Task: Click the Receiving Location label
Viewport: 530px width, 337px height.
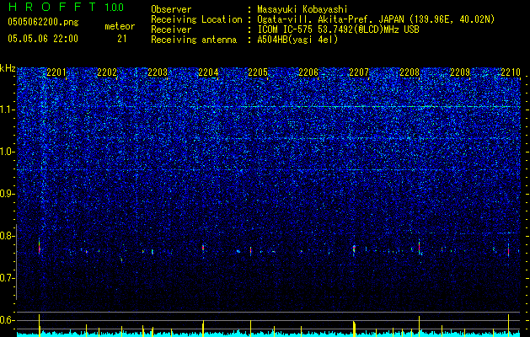Action: pos(196,19)
